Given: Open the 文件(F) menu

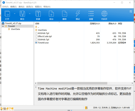Looking at the screenshot, I should (5, 7).
